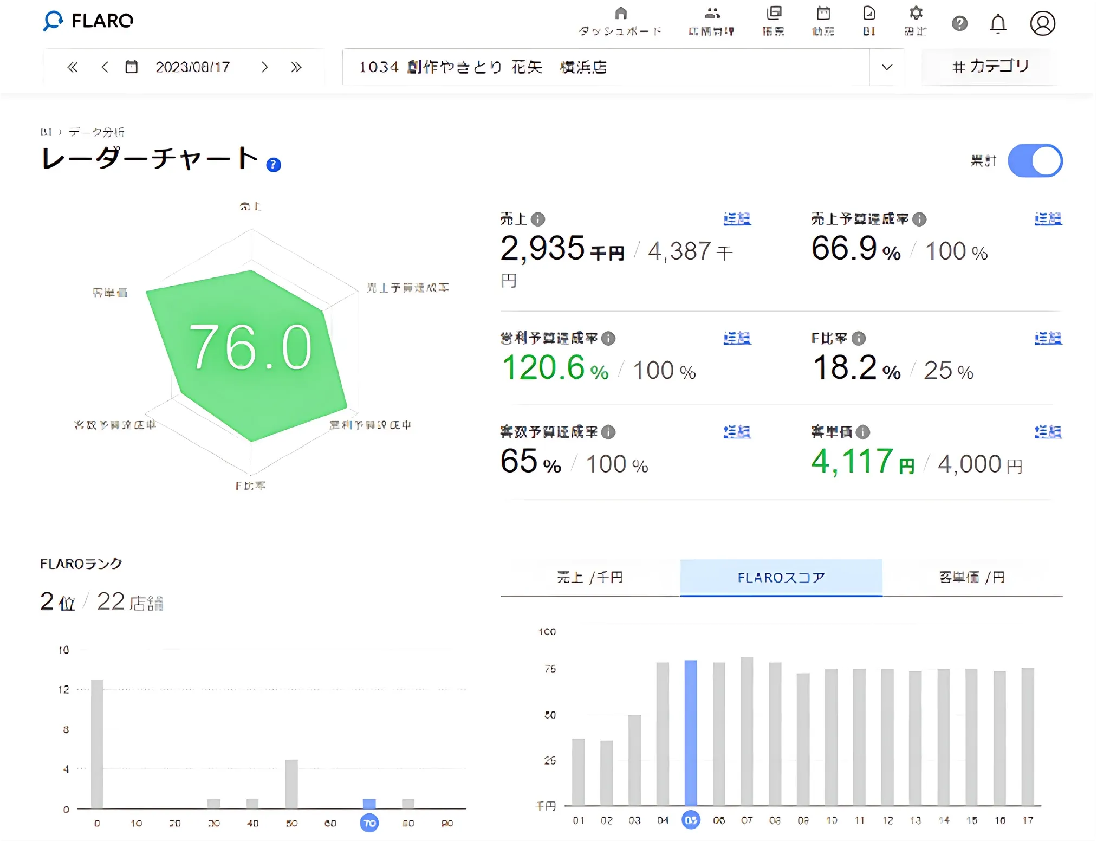1097x841 pixels.
Task: Open user account profile icon
Action: tap(1042, 23)
